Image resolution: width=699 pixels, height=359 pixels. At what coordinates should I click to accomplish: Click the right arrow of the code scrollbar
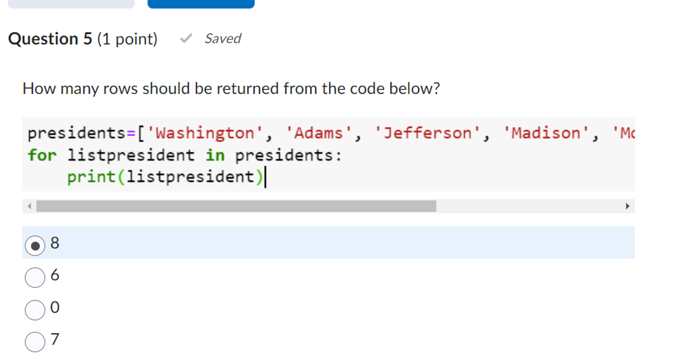(628, 206)
